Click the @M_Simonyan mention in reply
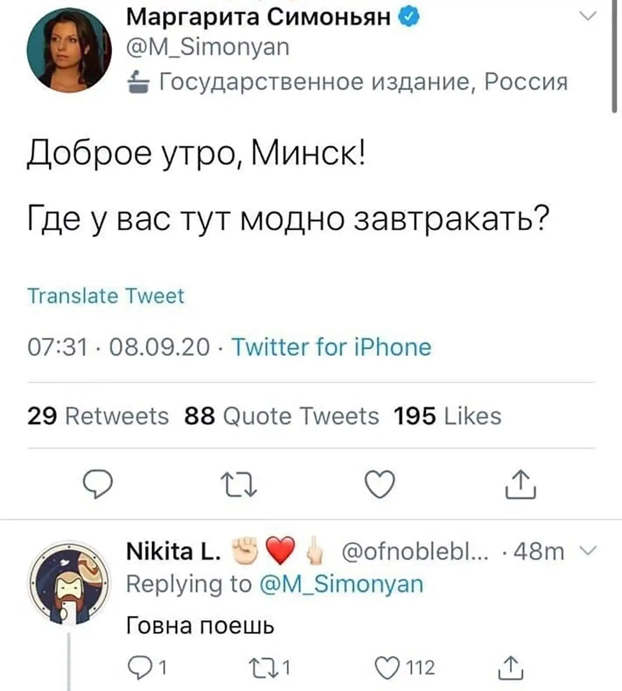The width and height of the screenshot is (622, 691). (x=341, y=584)
